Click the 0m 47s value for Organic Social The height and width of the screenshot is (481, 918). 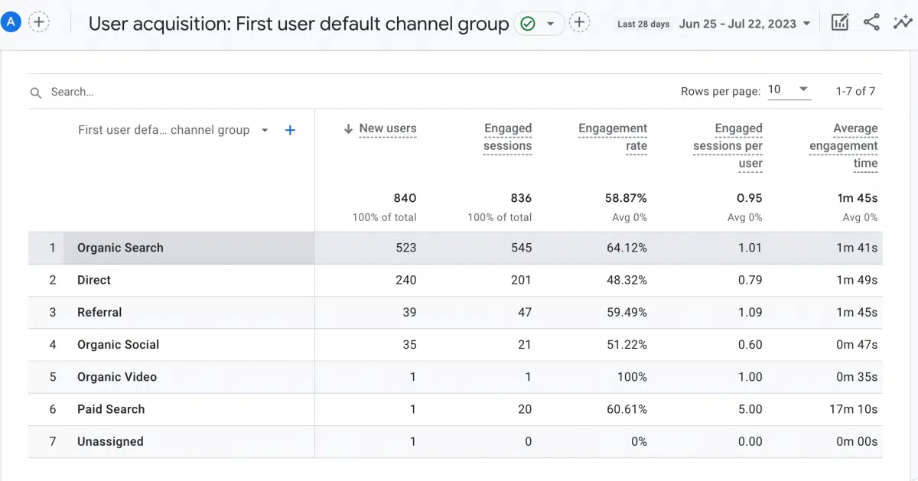(857, 344)
